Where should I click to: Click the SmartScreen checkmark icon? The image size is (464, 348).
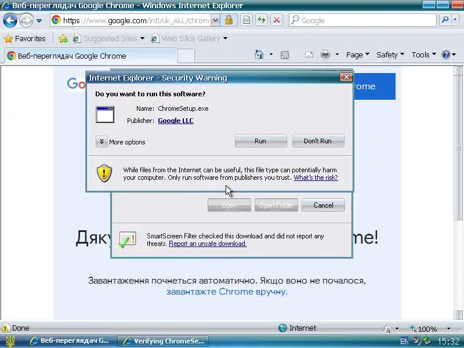(127, 240)
